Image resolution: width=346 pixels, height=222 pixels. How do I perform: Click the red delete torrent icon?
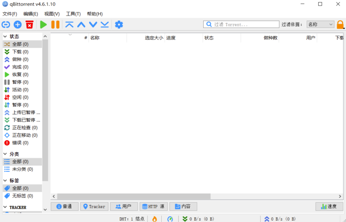coord(29,25)
